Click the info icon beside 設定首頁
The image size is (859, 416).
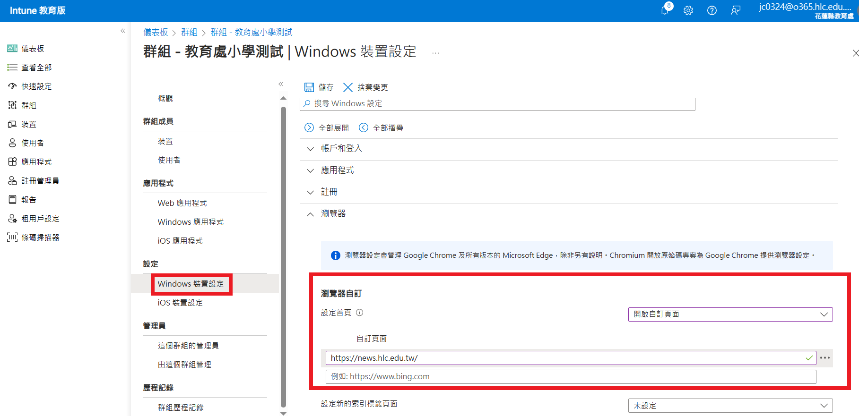coord(359,313)
